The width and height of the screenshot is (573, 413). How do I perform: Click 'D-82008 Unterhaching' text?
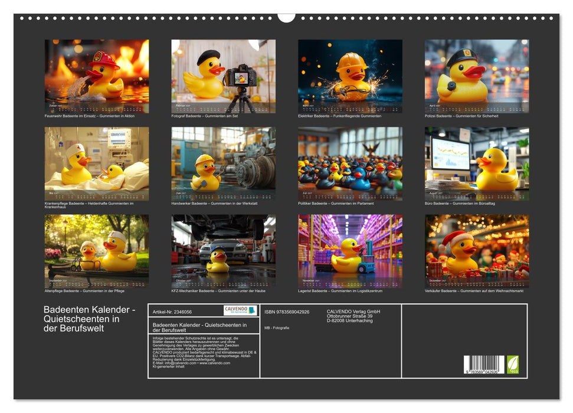pos(350,320)
